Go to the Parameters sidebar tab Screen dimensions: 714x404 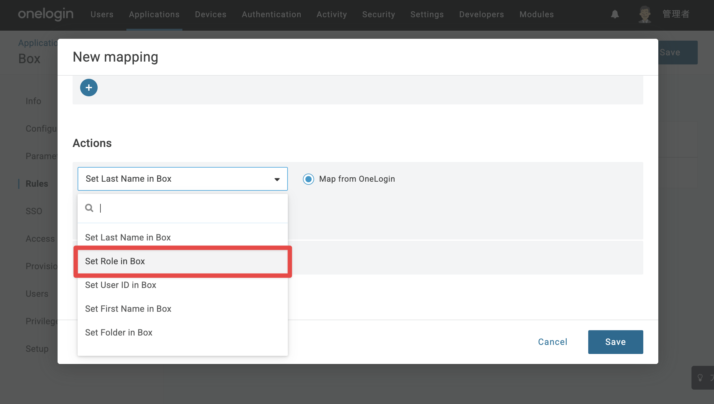tap(42, 156)
